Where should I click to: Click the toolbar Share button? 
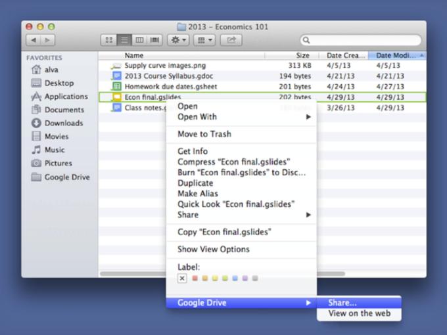pyautogui.click(x=231, y=40)
